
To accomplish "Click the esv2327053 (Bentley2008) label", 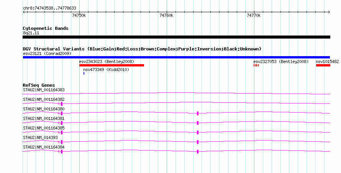I will pos(281,61).
